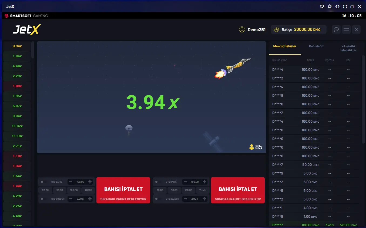Click the D****7 row with 50.00 bet
The width and height of the screenshot is (366, 228).
[x=315, y=165]
